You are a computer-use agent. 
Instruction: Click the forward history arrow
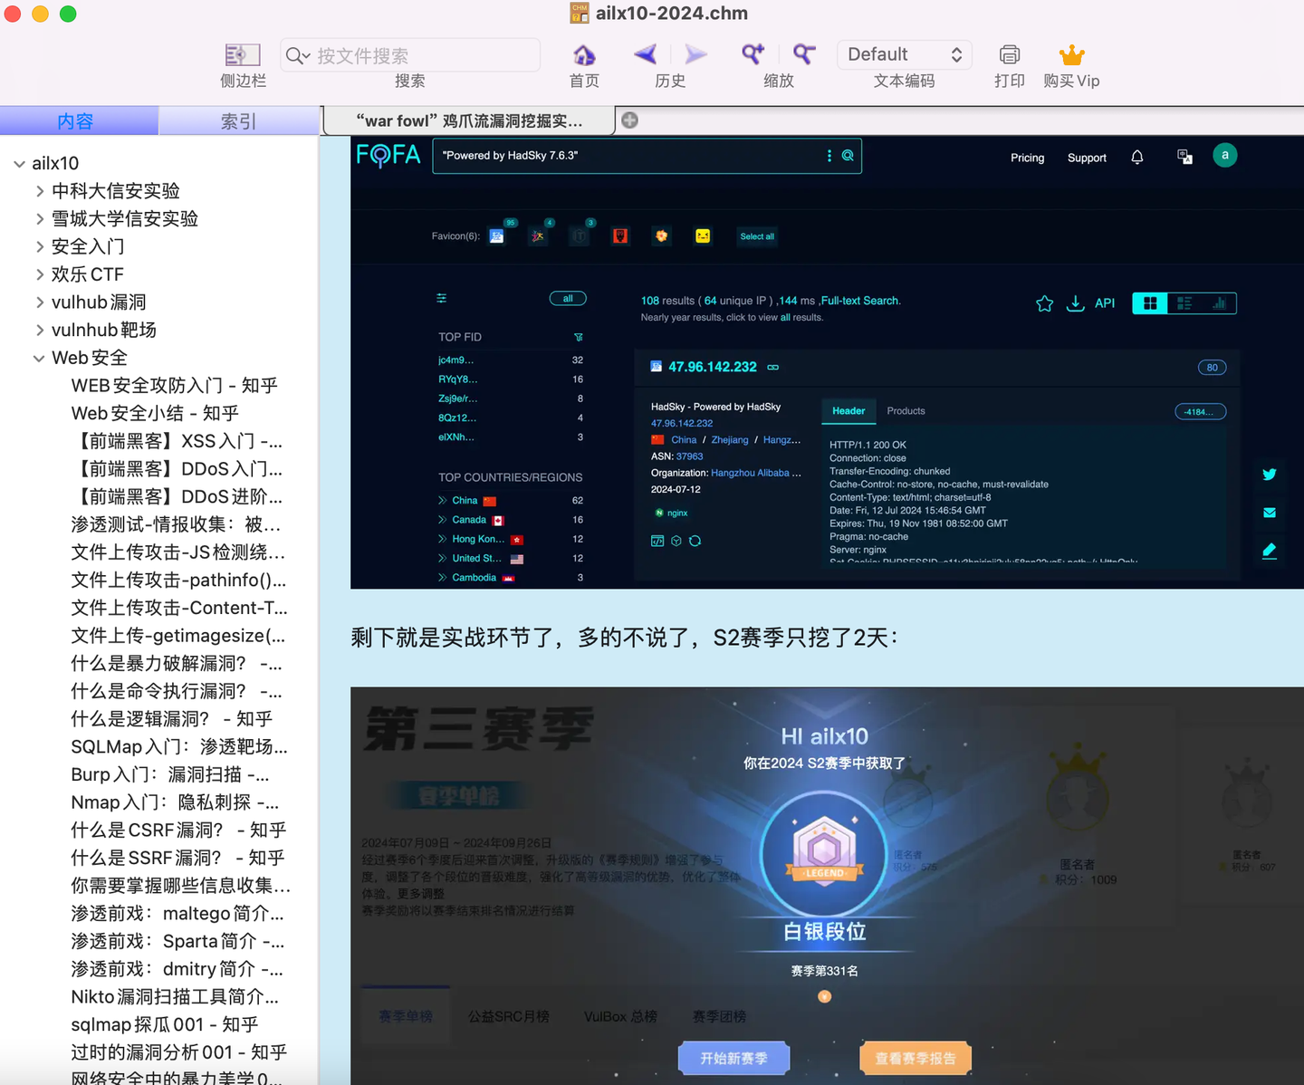point(695,54)
